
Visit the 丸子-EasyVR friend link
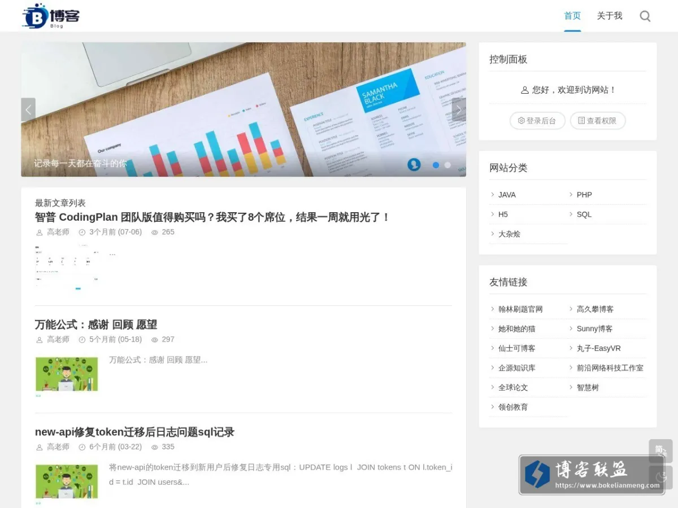598,348
